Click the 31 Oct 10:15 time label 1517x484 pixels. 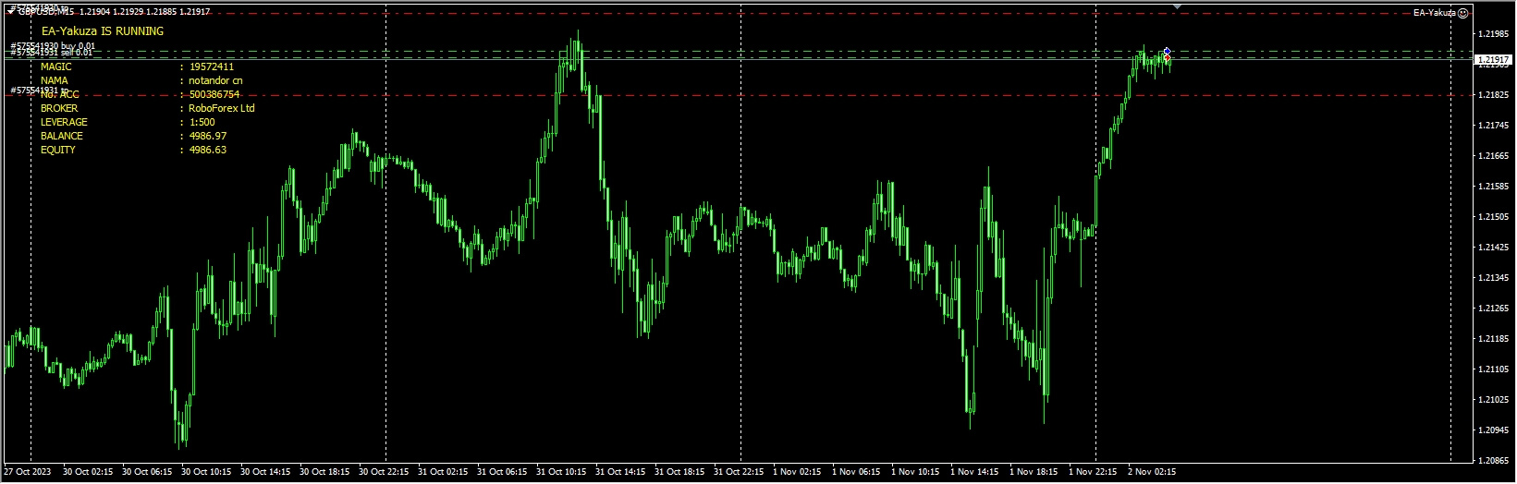tap(561, 472)
